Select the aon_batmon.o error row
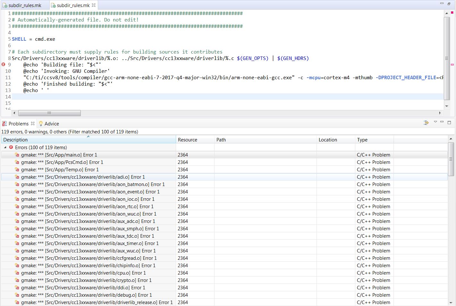This screenshot has height=306, width=456. (x=93, y=184)
